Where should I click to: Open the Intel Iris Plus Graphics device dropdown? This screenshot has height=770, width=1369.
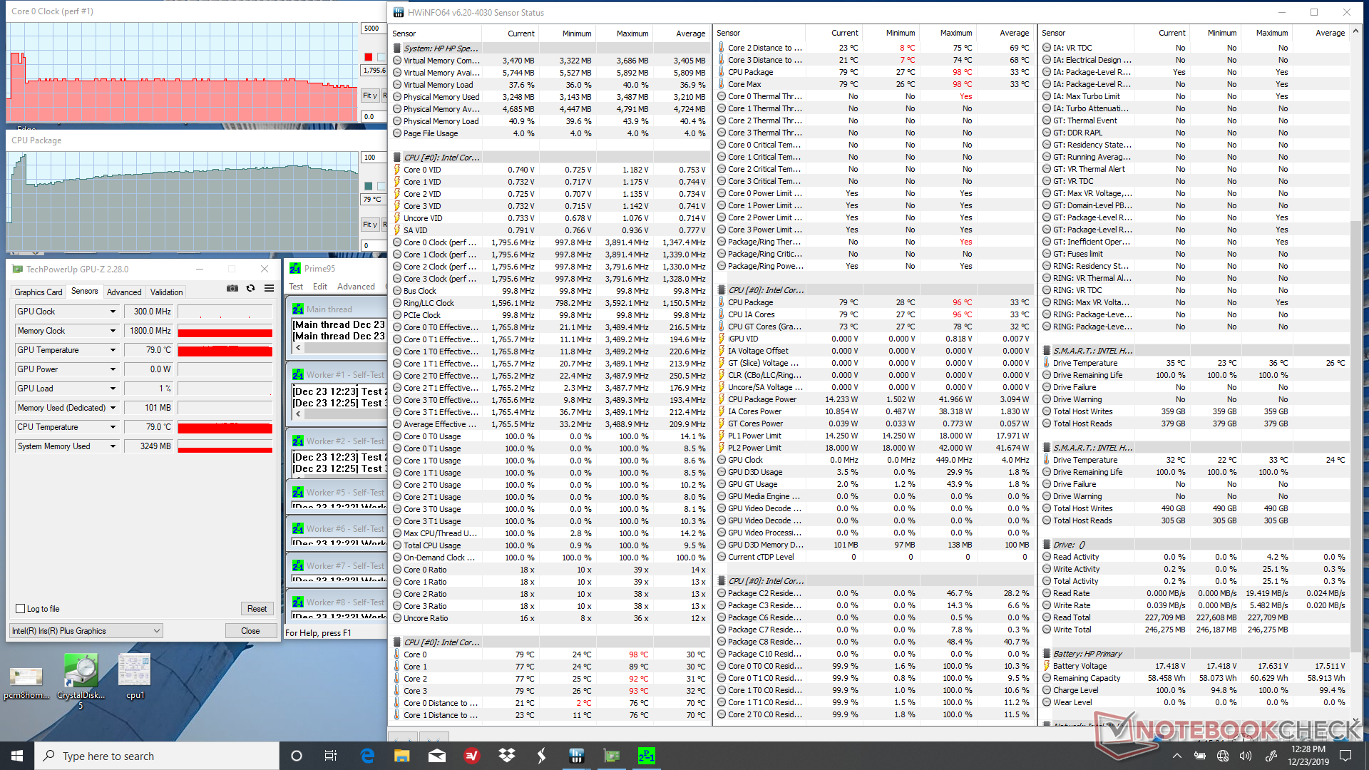[x=157, y=631]
